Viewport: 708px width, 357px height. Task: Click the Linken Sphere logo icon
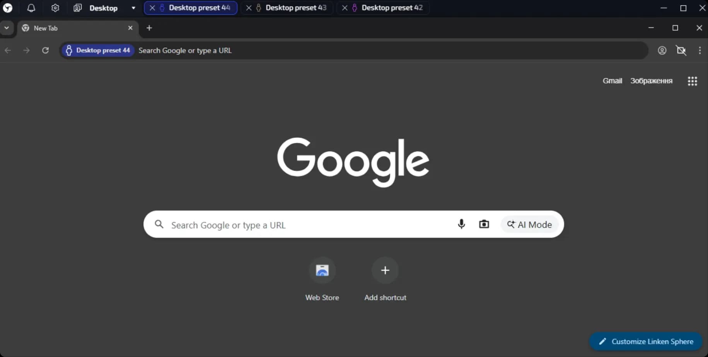[8, 8]
